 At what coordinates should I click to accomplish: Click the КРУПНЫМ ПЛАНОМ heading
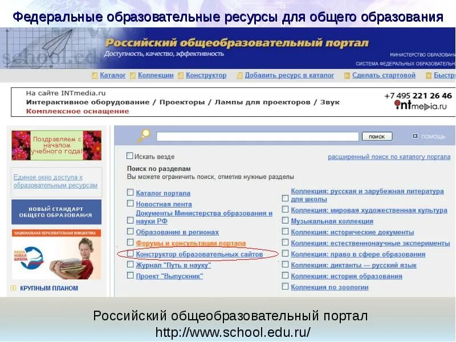pos(49,288)
